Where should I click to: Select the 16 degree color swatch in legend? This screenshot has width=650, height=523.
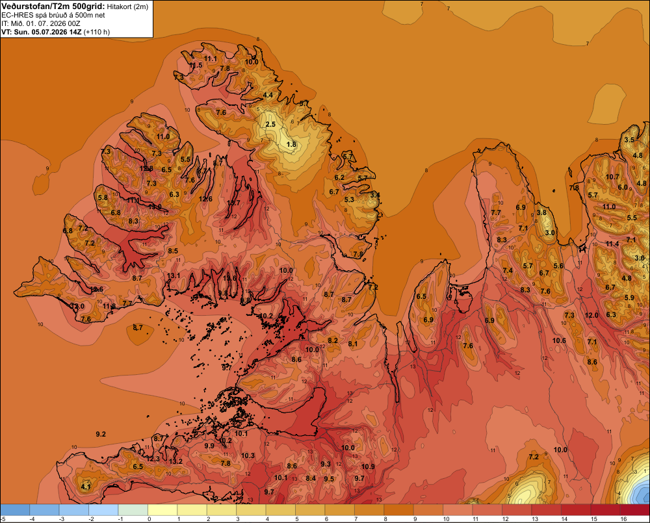coord(634,510)
